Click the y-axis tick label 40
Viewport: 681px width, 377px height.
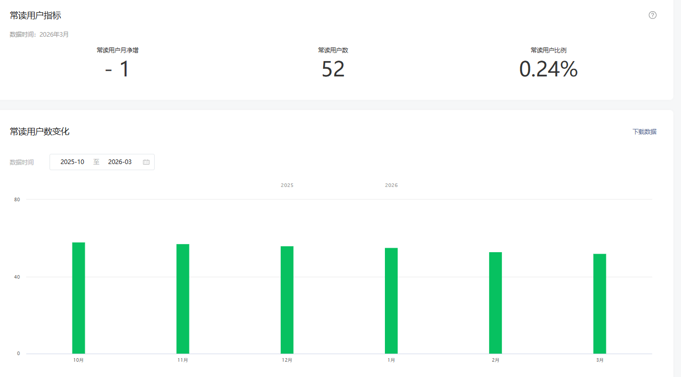pos(17,277)
